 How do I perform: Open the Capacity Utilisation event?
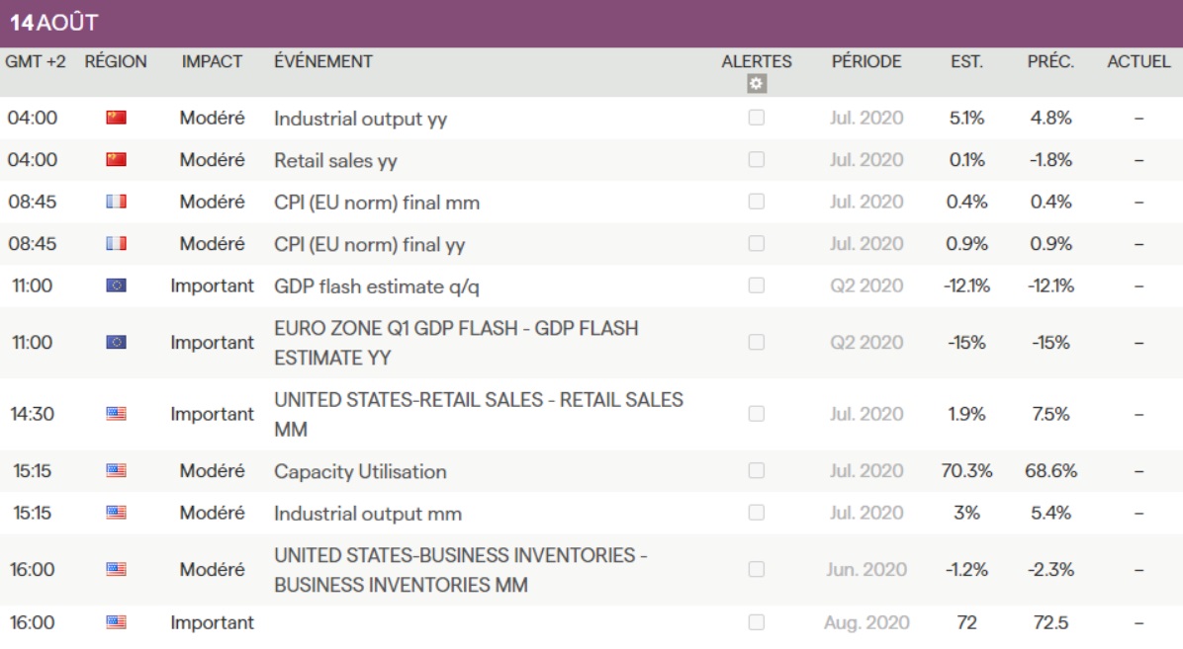(x=360, y=472)
